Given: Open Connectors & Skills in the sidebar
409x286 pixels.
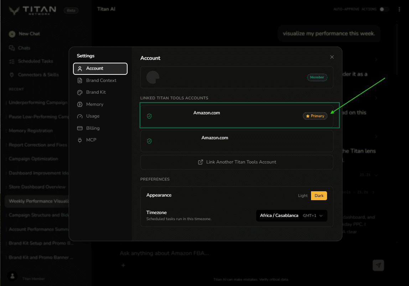Looking at the screenshot, I should [x=38, y=75].
